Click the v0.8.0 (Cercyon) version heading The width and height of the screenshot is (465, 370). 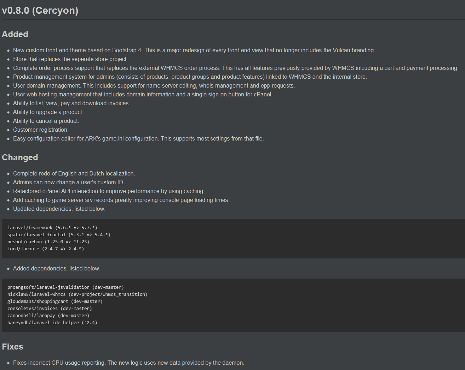(40, 11)
